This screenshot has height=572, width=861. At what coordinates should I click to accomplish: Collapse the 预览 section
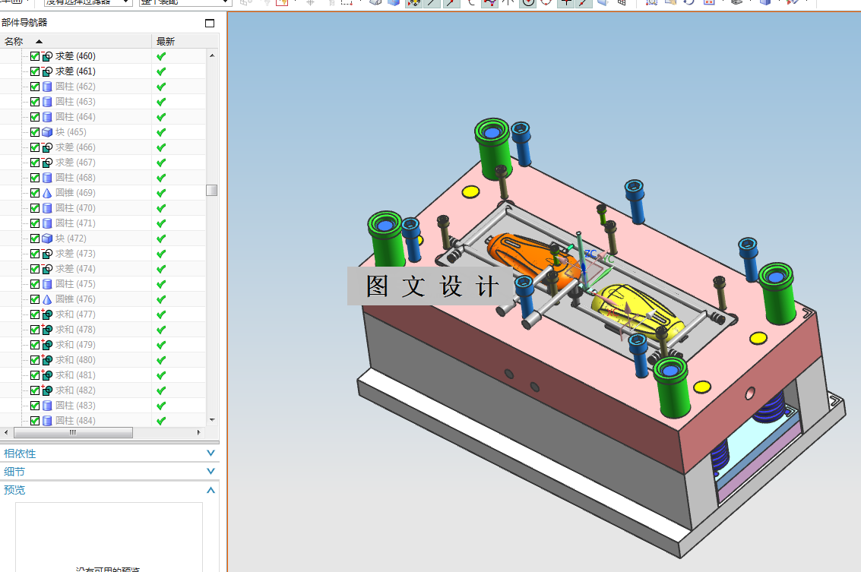[x=211, y=490]
